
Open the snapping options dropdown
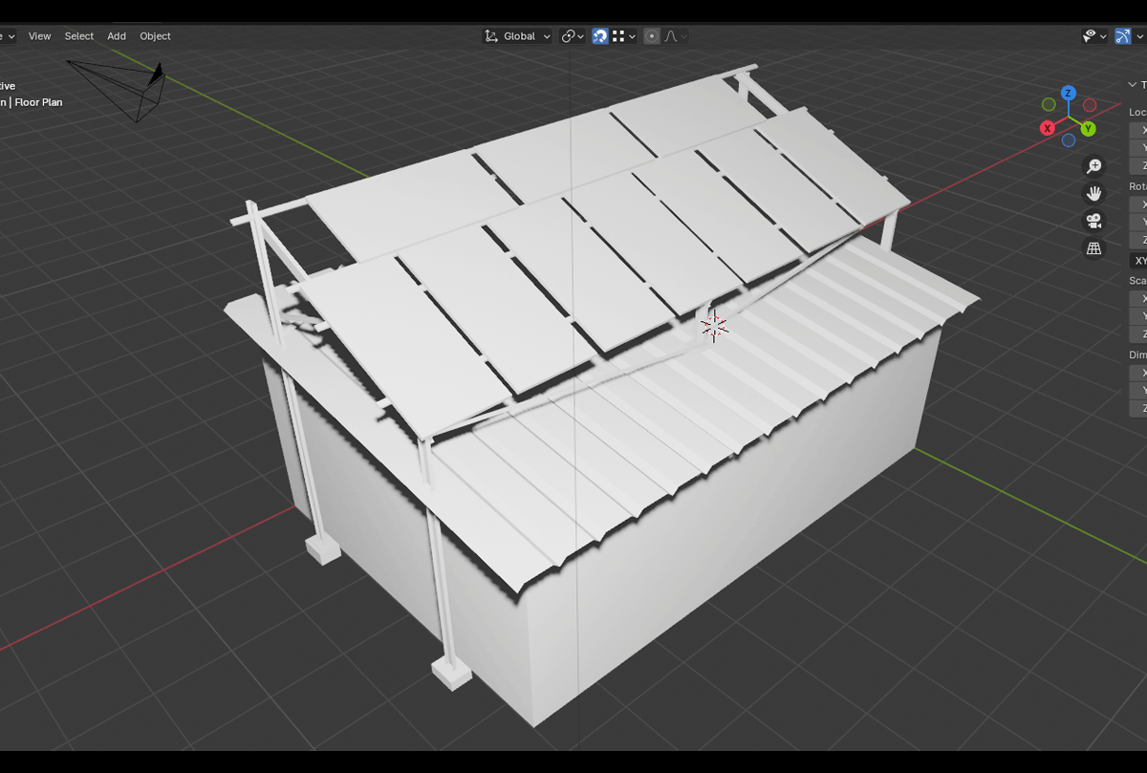click(624, 36)
